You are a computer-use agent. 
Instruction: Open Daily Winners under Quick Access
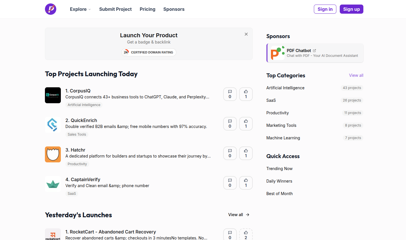coord(279,181)
